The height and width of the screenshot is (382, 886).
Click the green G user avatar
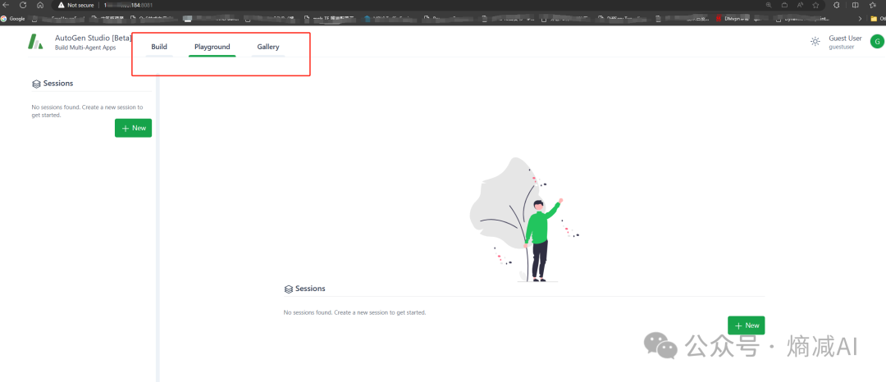(877, 42)
